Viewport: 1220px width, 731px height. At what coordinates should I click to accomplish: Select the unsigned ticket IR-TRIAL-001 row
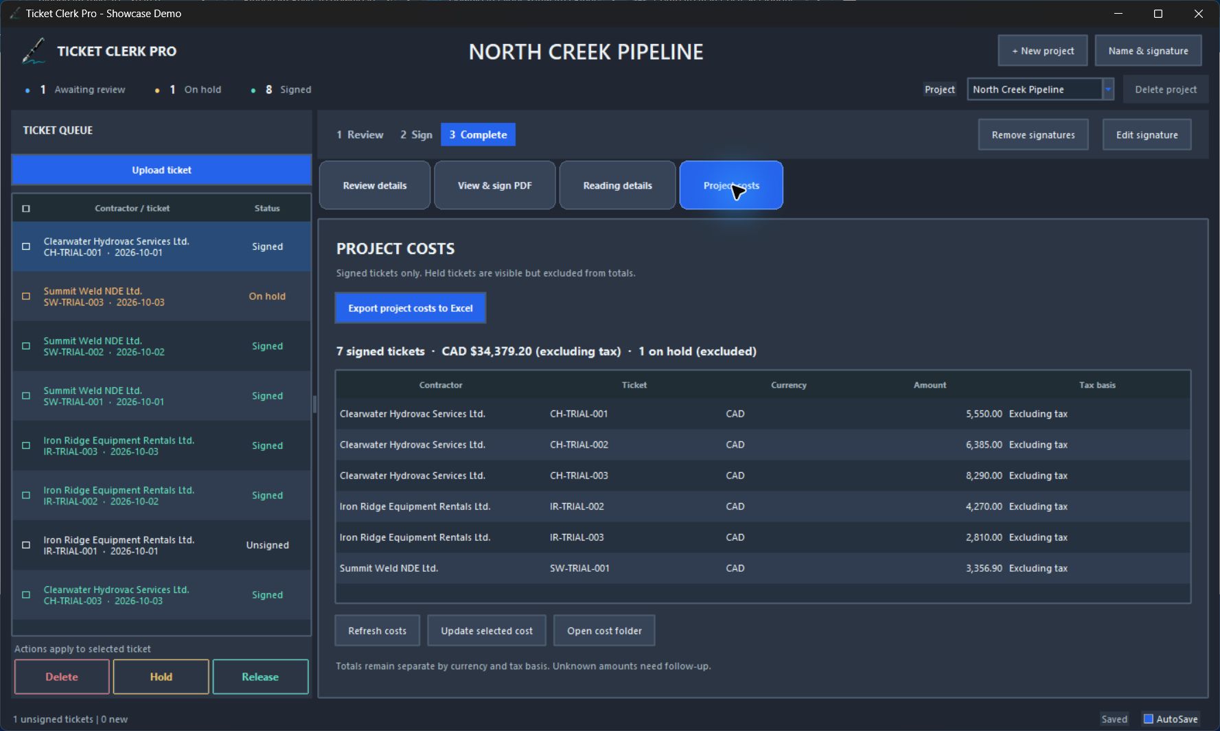point(162,545)
